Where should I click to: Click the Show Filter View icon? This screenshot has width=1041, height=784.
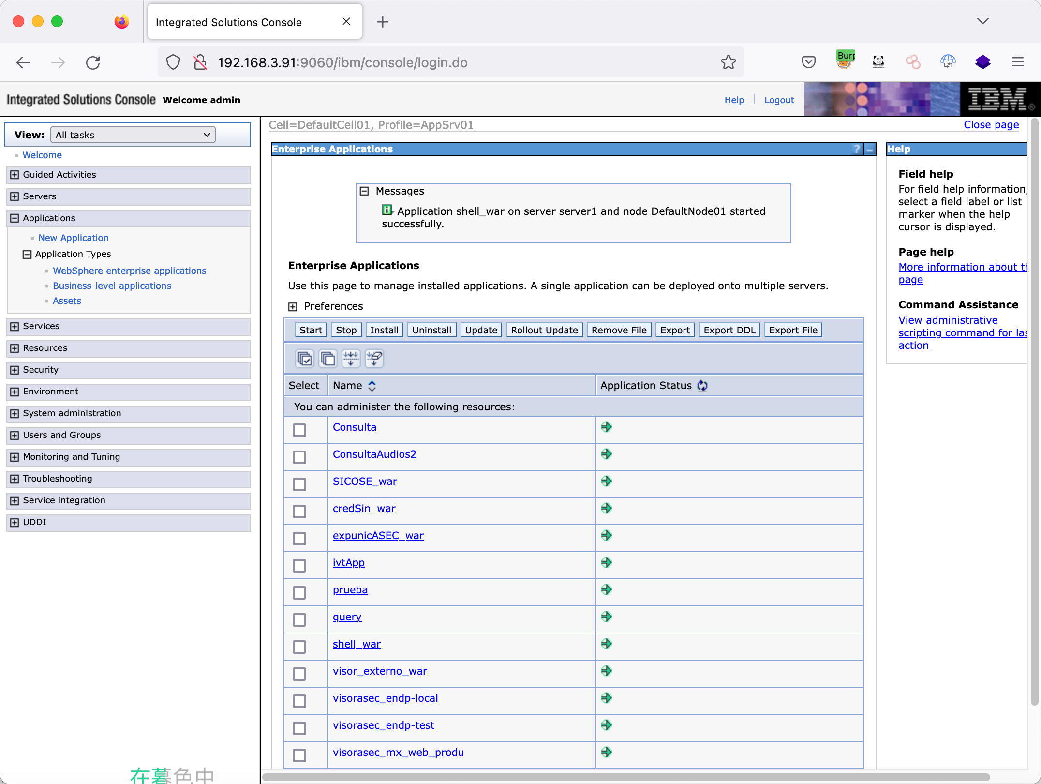[351, 359]
